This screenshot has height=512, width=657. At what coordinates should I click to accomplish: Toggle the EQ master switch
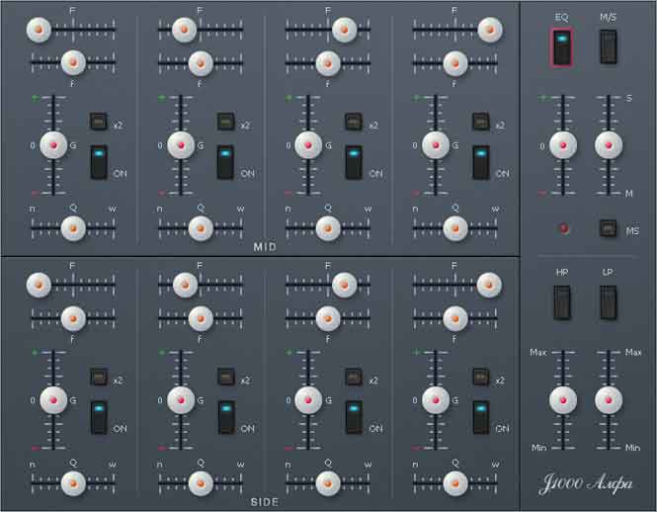(561, 47)
